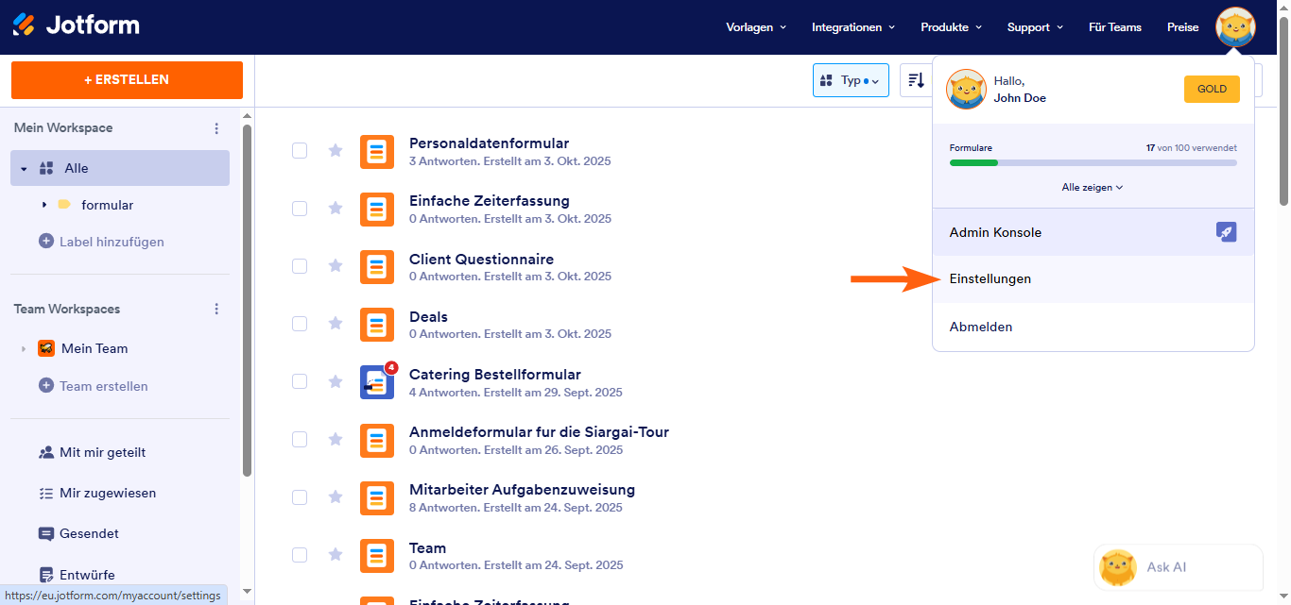Open the Catering Bestellformular form icon

[x=377, y=382]
